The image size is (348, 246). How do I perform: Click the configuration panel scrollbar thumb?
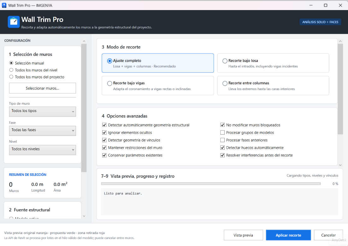click(84, 108)
